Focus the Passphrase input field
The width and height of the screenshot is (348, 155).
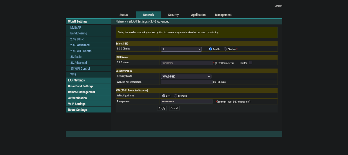187,102
